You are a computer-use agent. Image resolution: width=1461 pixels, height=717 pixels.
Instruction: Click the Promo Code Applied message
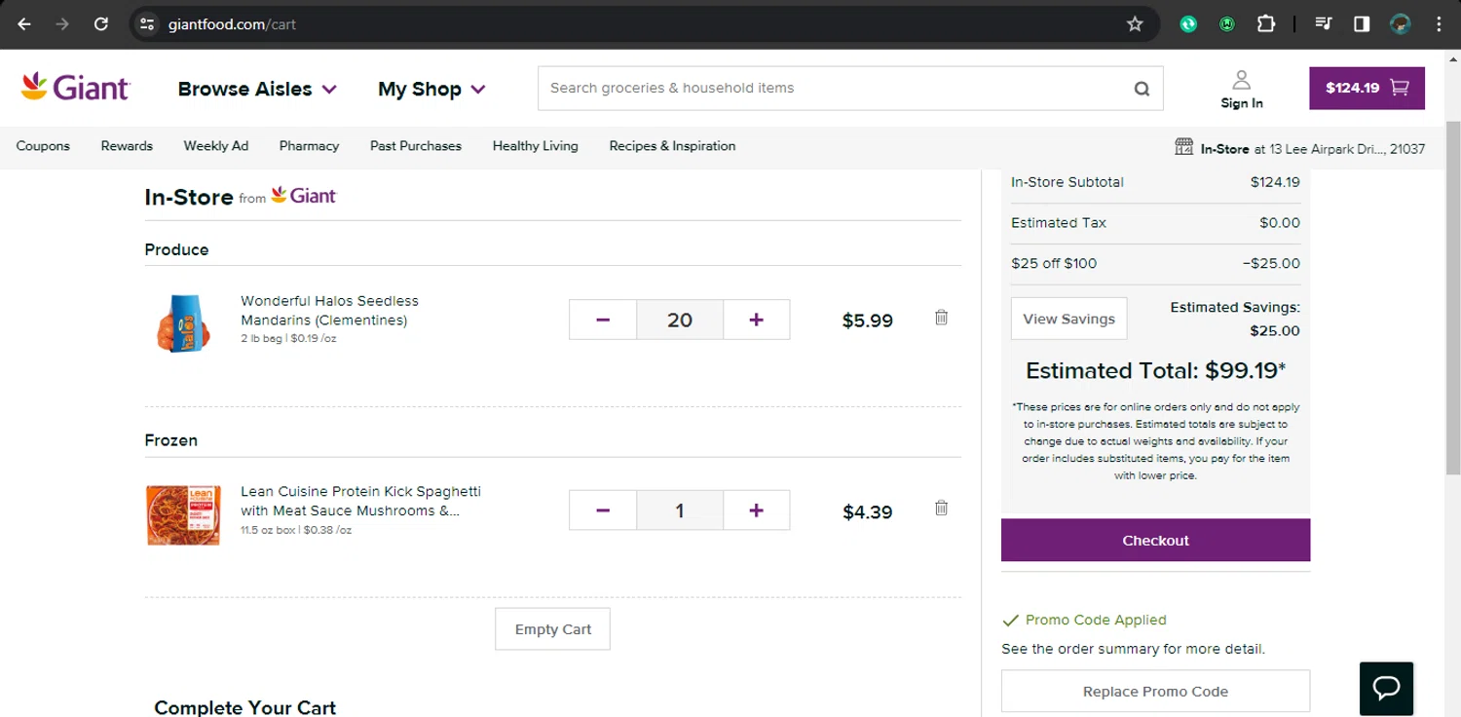pyautogui.click(x=1084, y=620)
